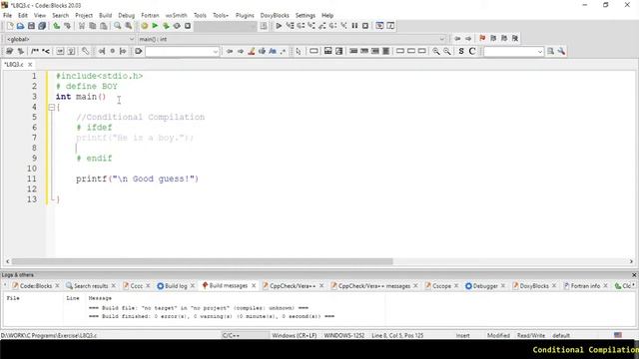Screen dimensions: 639x359
Task: Open the File menu
Action: (7, 16)
